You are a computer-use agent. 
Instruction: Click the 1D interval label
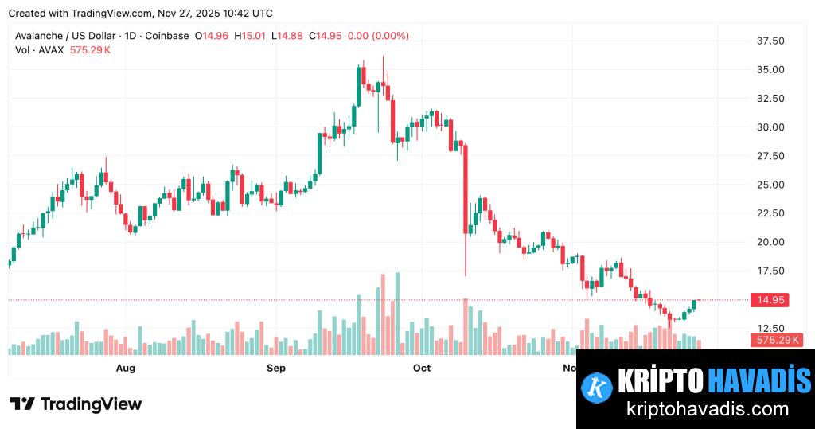(131, 36)
